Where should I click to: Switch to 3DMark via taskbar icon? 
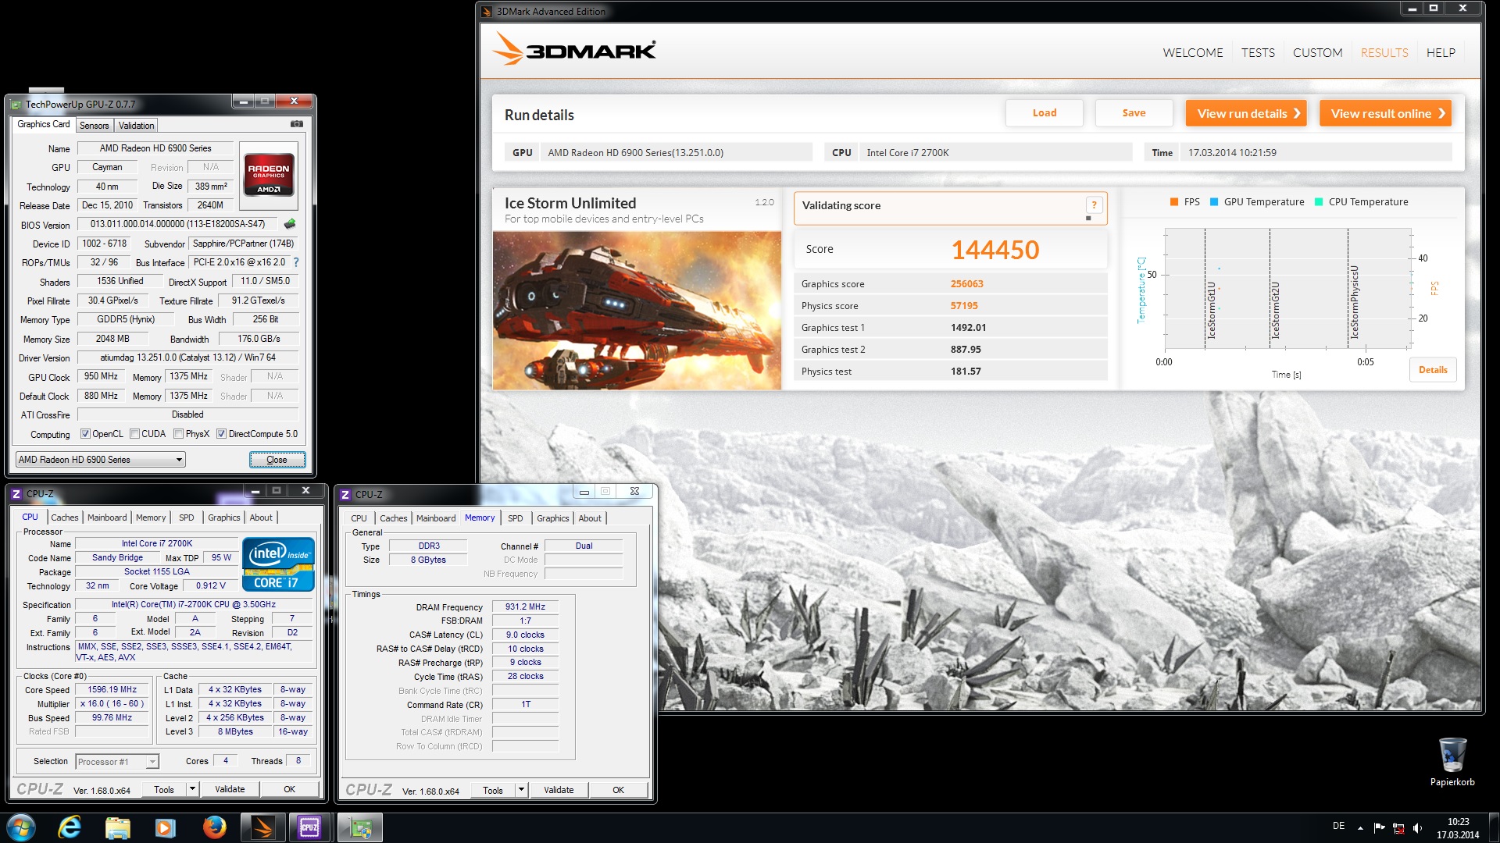(x=262, y=827)
